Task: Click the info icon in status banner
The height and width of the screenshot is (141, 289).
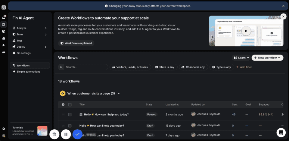Action: pyautogui.click(x=106, y=6)
